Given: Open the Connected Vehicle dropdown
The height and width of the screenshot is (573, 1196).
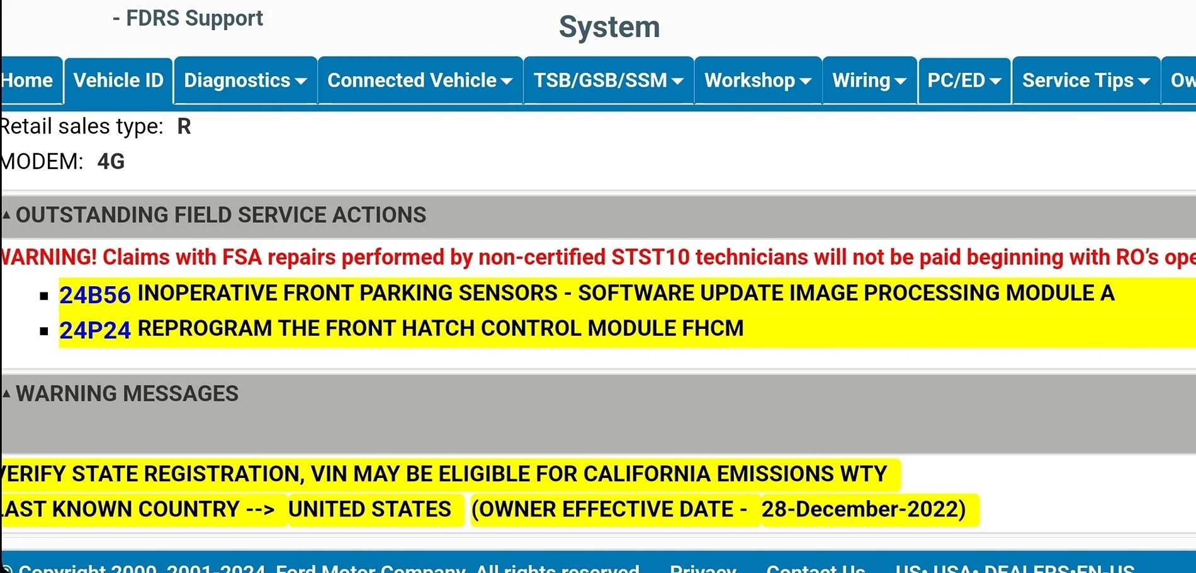Looking at the screenshot, I should pyautogui.click(x=419, y=81).
